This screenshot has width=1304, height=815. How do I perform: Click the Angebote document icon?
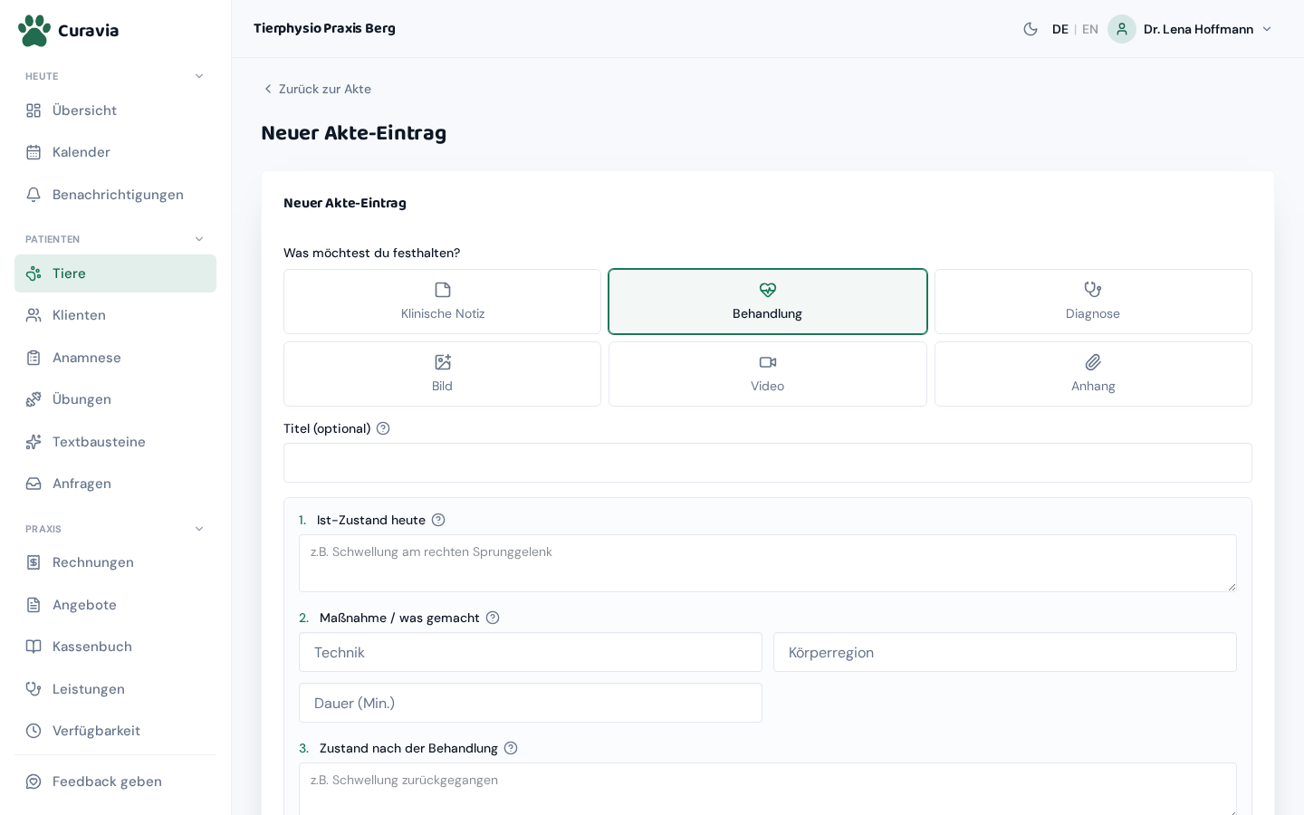point(34,605)
